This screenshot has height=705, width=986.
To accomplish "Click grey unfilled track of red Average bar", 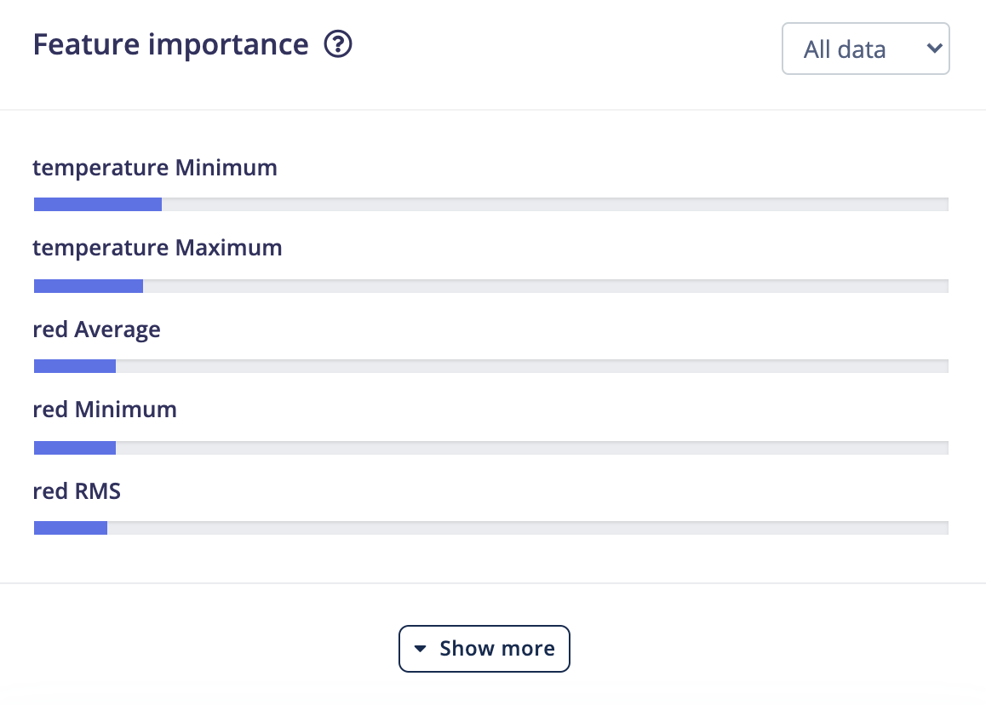I will [532, 366].
